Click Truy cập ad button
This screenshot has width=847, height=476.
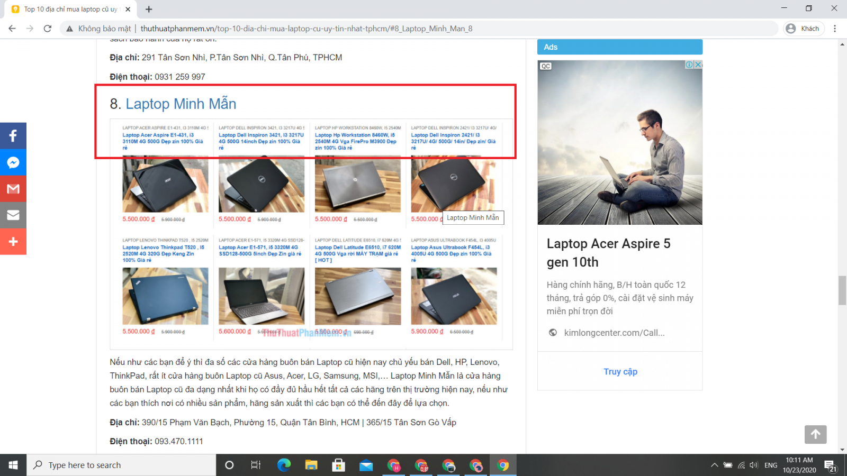coord(620,372)
